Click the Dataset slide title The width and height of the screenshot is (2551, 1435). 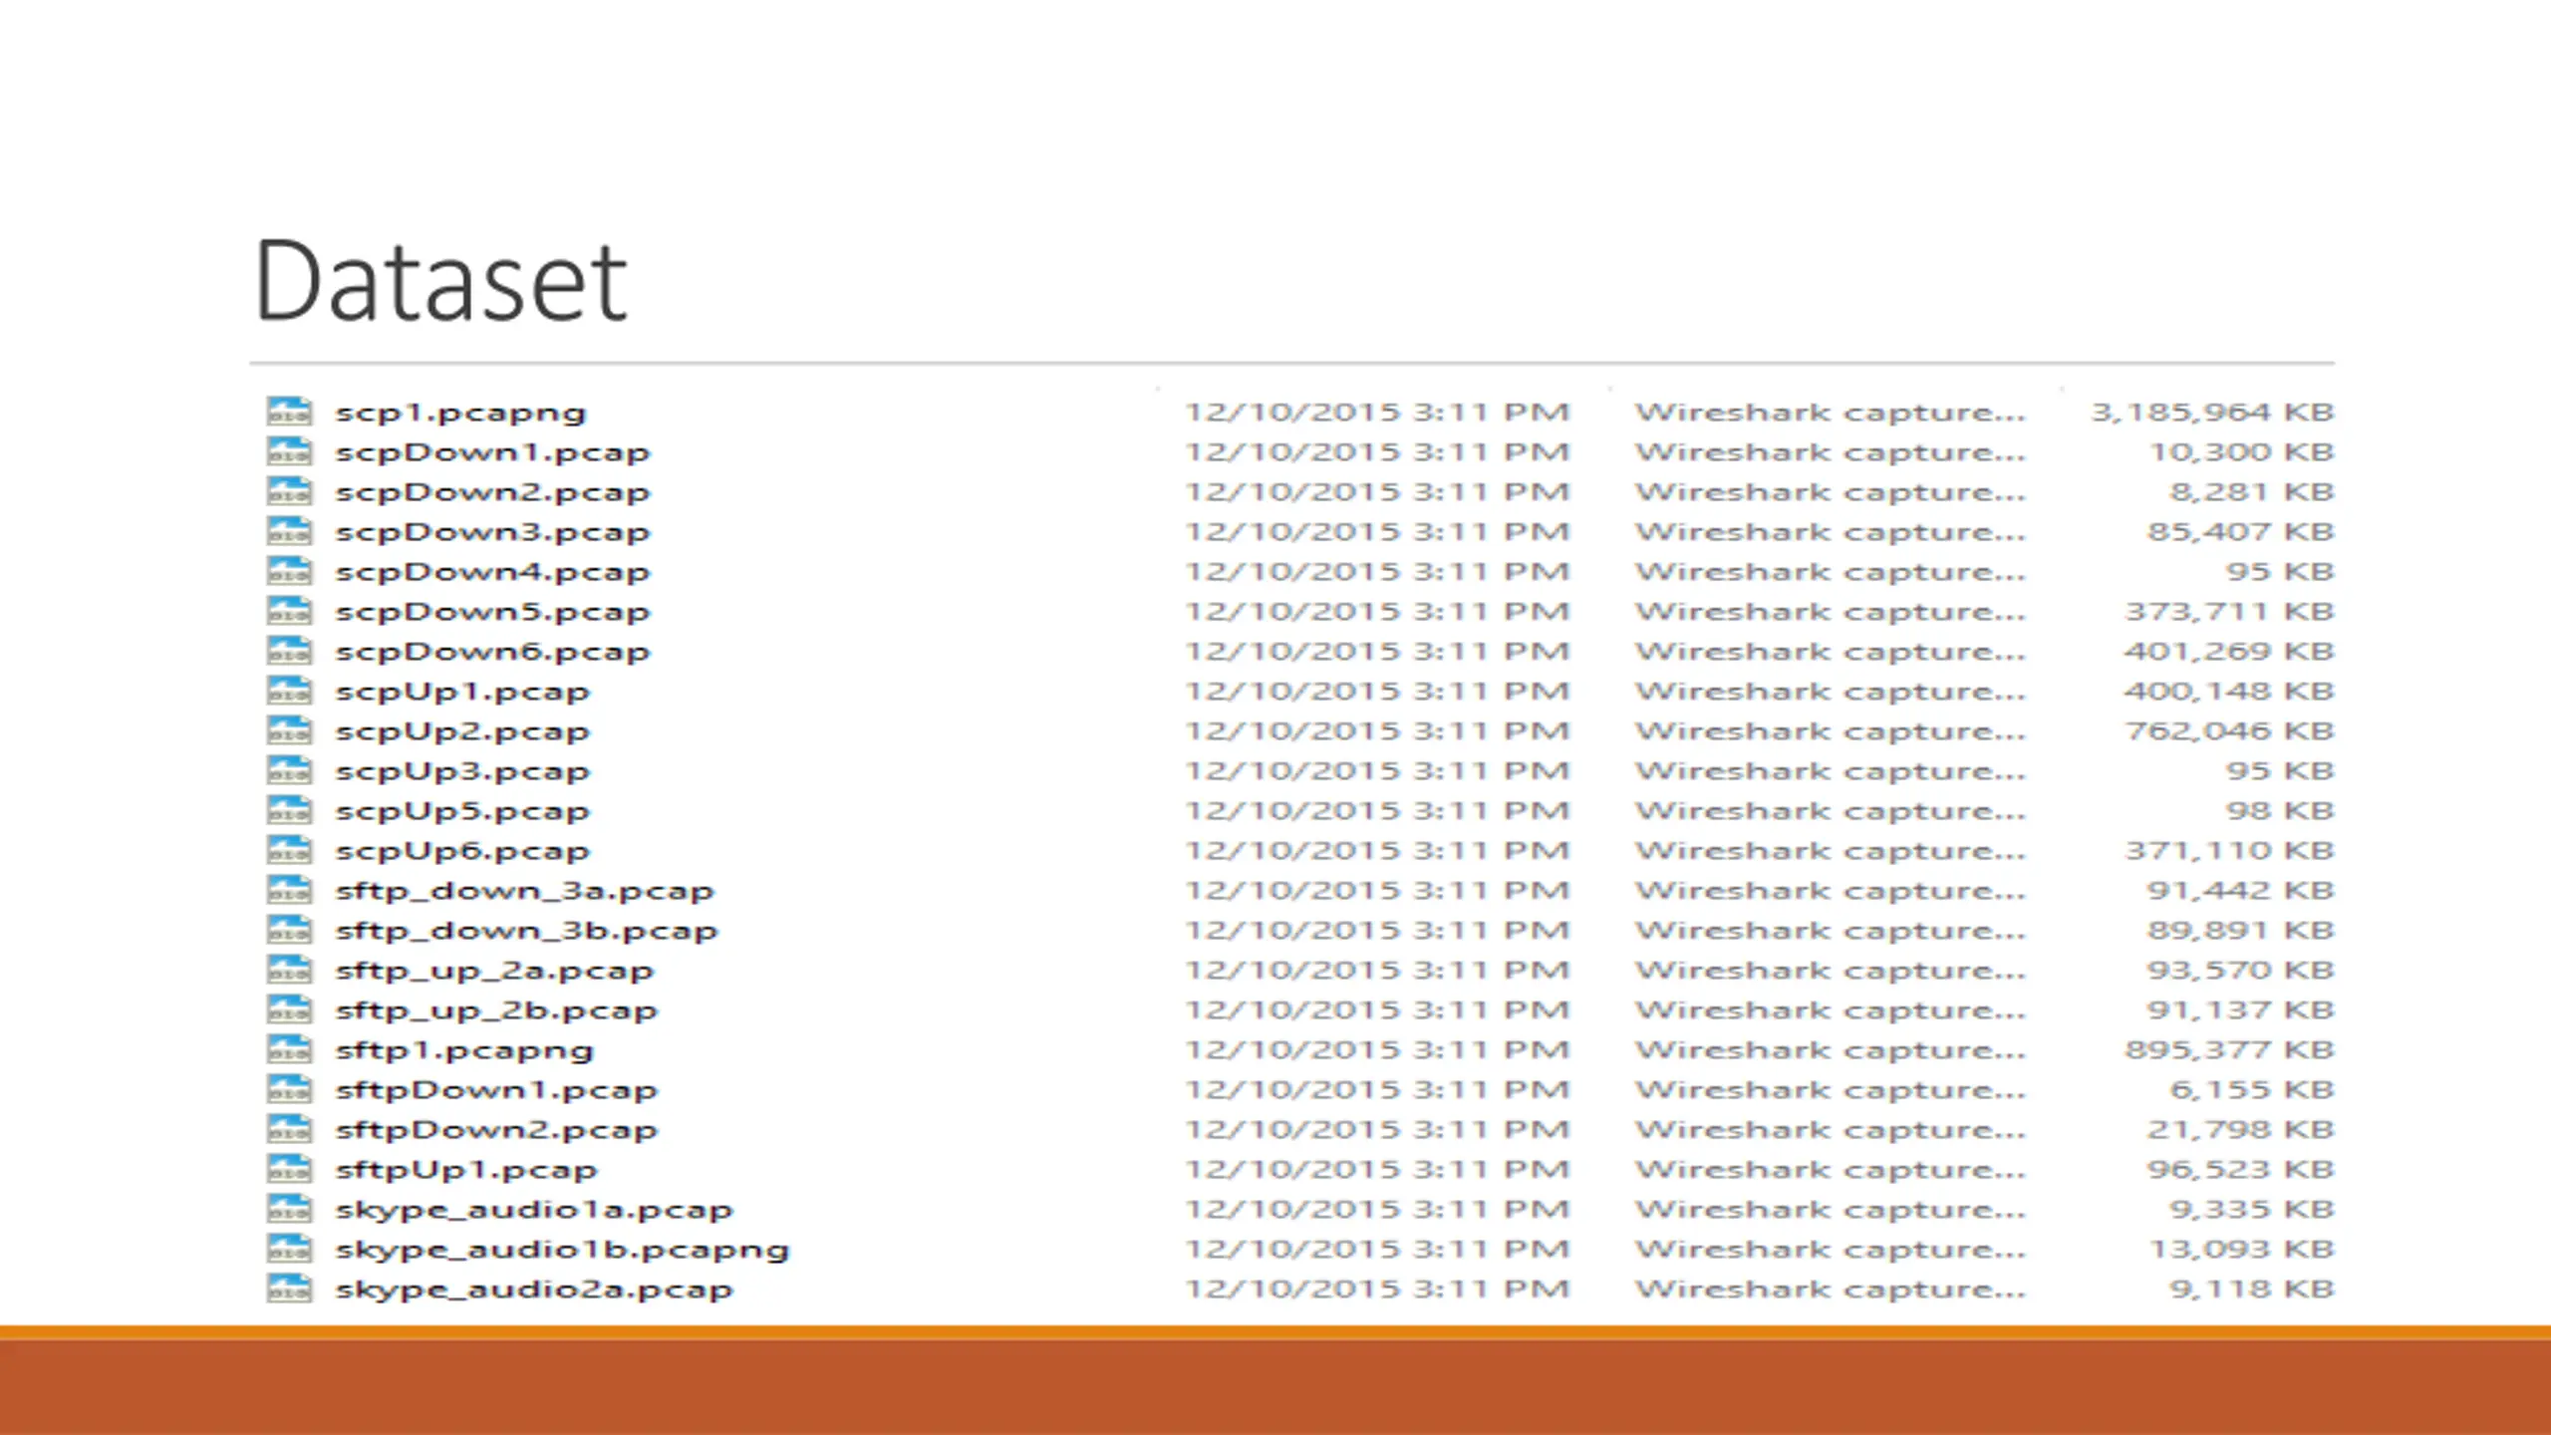click(x=441, y=281)
